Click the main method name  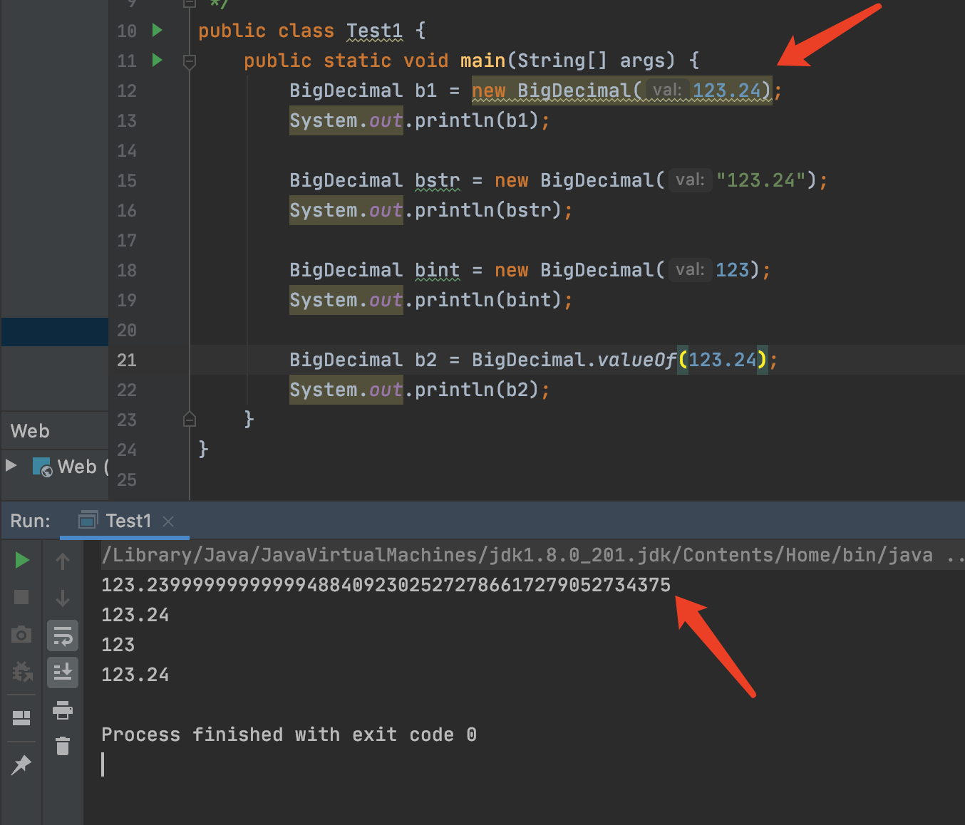(x=482, y=61)
